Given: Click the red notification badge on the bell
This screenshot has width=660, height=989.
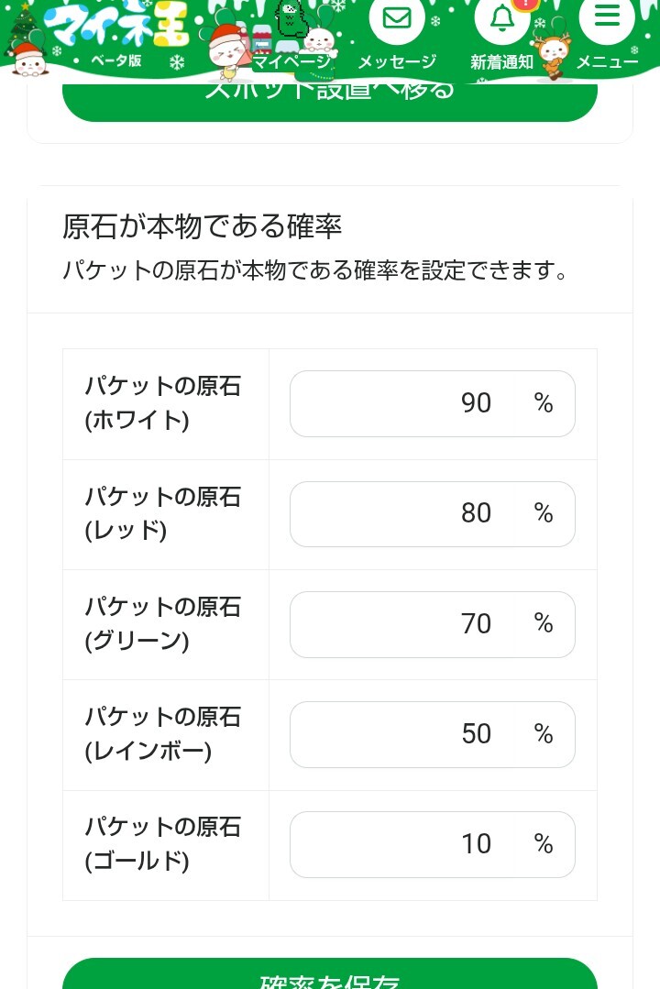Looking at the screenshot, I should (x=525, y=4).
